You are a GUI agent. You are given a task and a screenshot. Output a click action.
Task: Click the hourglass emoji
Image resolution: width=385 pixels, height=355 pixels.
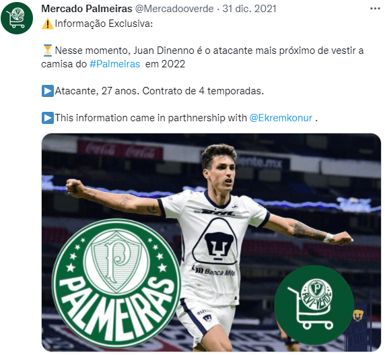47,51
